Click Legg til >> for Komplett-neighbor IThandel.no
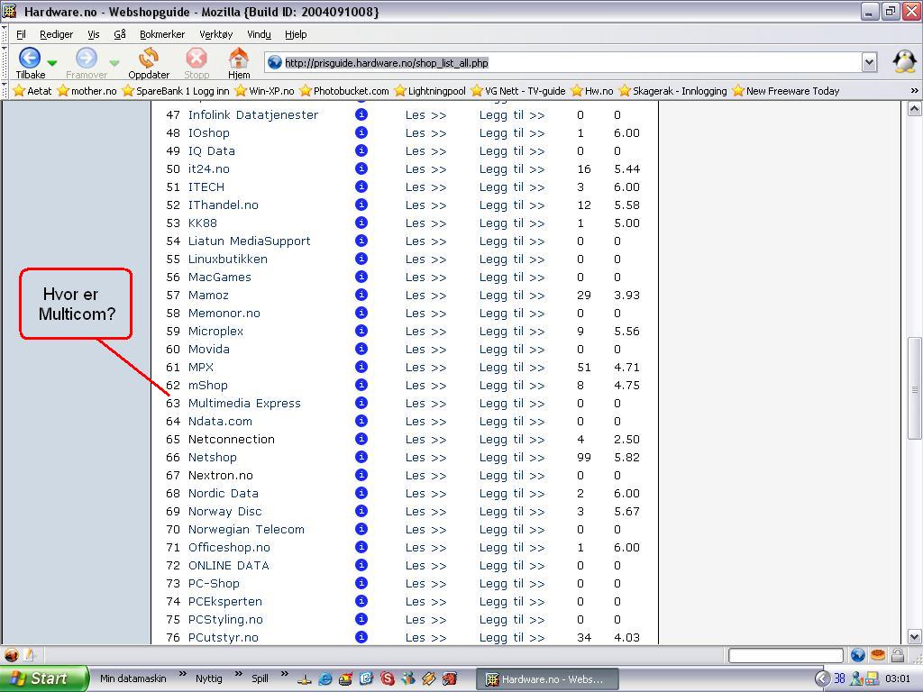The width and height of the screenshot is (923, 692). (x=512, y=205)
